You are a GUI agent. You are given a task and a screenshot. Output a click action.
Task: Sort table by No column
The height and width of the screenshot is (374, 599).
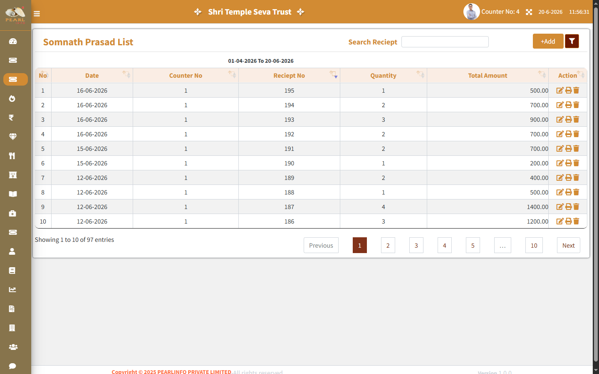click(x=43, y=75)
